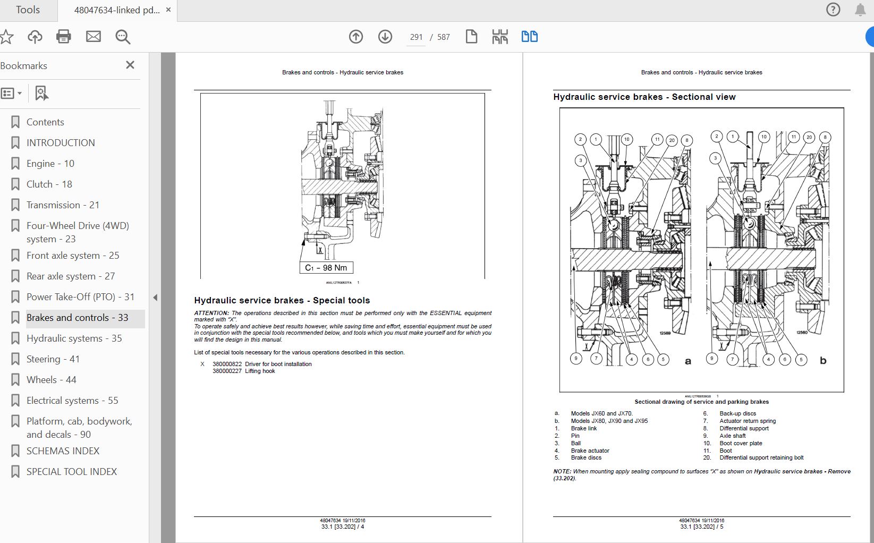874x543 pixels.
Task: Open the find text magnifier tool
Action: pyautogui.click(x=123, y=37)
